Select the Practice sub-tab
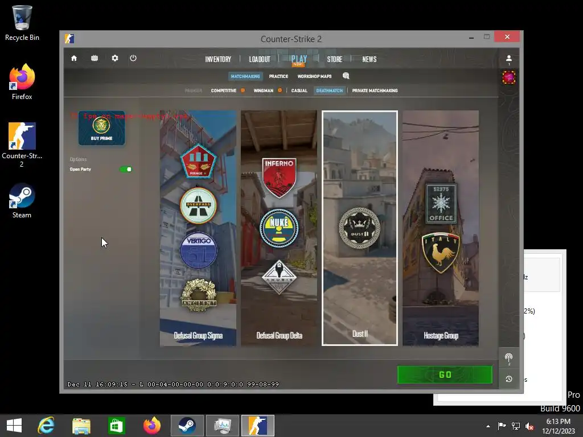The image size is (583, 437). [x=279, y=76]
